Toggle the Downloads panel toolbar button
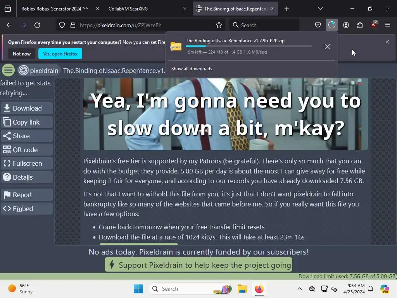397x298 pixels. [x=332, y=25]
